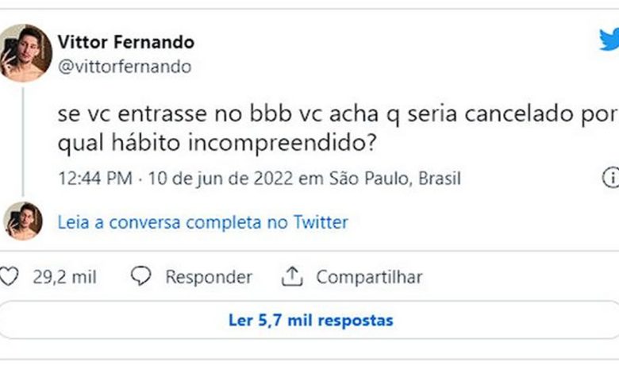Open the tweet info icon
The width and height of the screenshot is (619, 373).
(x=611, y=177)
